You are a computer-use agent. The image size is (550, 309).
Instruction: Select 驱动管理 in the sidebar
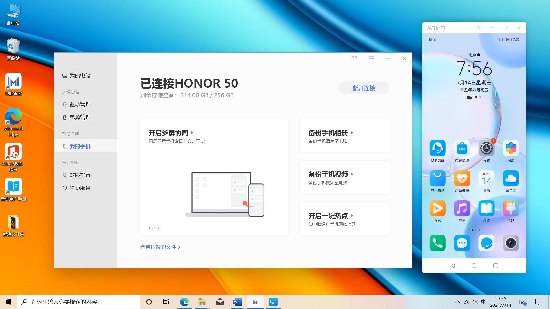pos(80,104)
